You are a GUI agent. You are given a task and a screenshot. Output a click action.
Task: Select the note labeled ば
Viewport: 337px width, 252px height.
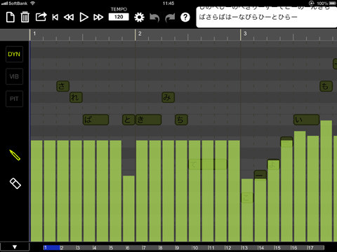pos(95,120)
